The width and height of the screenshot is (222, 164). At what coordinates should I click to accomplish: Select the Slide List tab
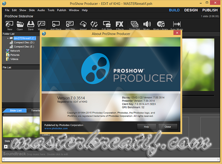(x=15, y=111)
